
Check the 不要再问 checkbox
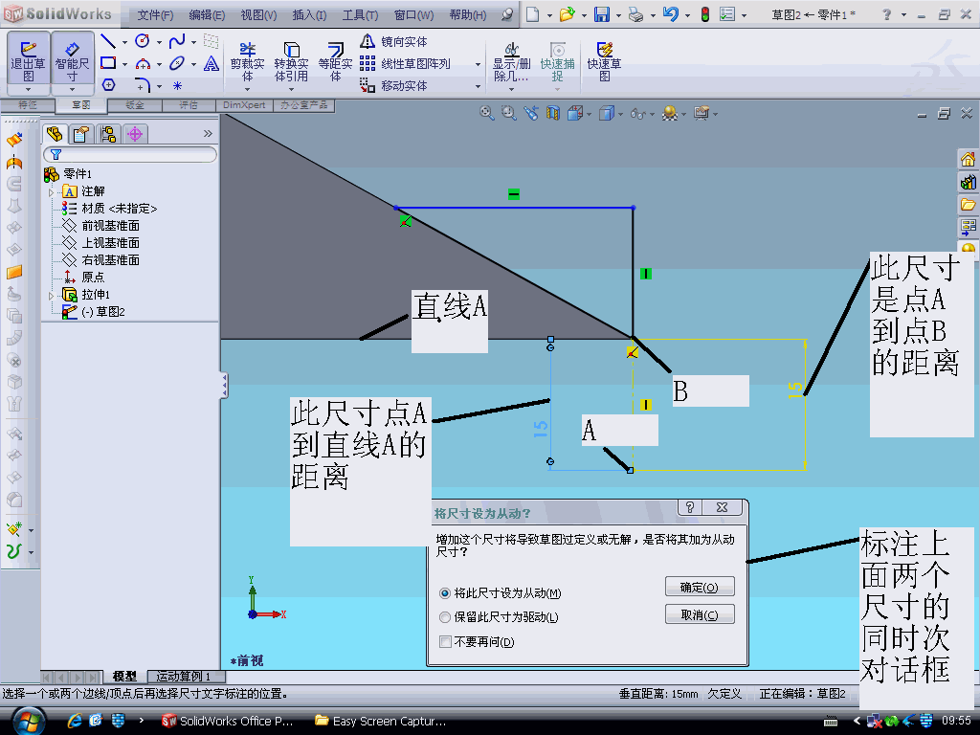tap(446, 642)
